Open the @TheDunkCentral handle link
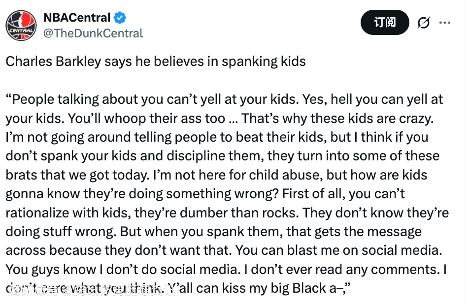 pyautogui.click(x=94, y=33)
